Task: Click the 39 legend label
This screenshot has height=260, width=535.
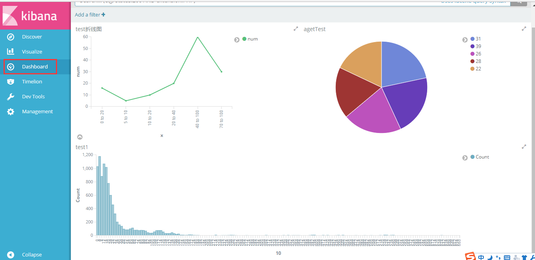Action: click(x=478, y=46)
